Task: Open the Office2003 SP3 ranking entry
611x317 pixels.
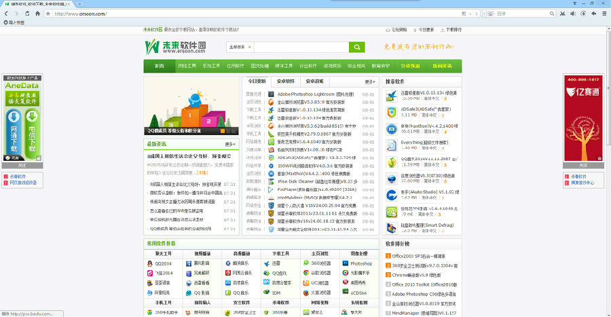Action: pyautogui.click(x=418, y=257)
